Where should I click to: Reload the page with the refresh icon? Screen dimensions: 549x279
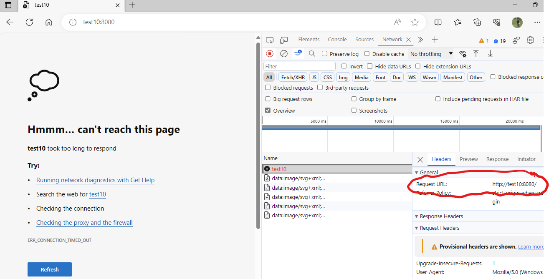point(29,22)
